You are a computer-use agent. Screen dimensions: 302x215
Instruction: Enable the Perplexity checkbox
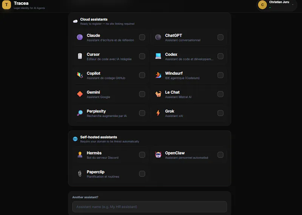(x=142, y=113)
